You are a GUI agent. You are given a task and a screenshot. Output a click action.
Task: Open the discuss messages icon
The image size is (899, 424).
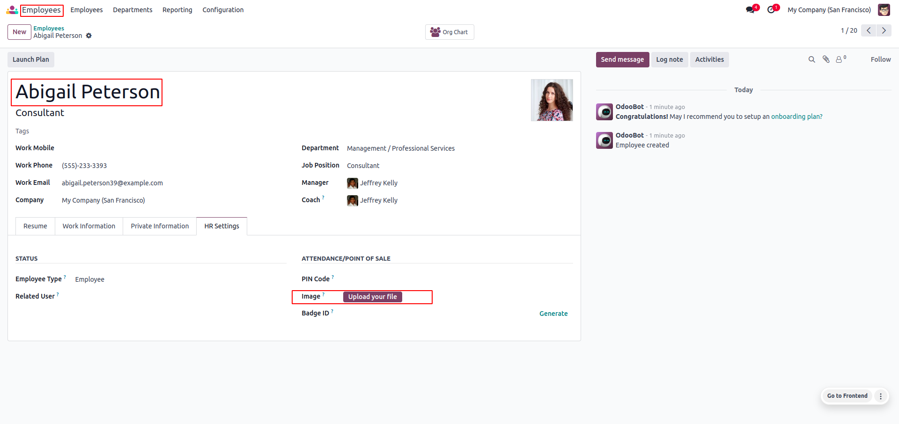[x=751, y=10]
